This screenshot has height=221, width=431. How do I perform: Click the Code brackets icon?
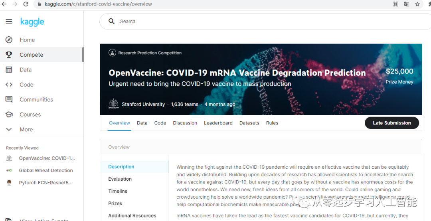pos(9,85)
